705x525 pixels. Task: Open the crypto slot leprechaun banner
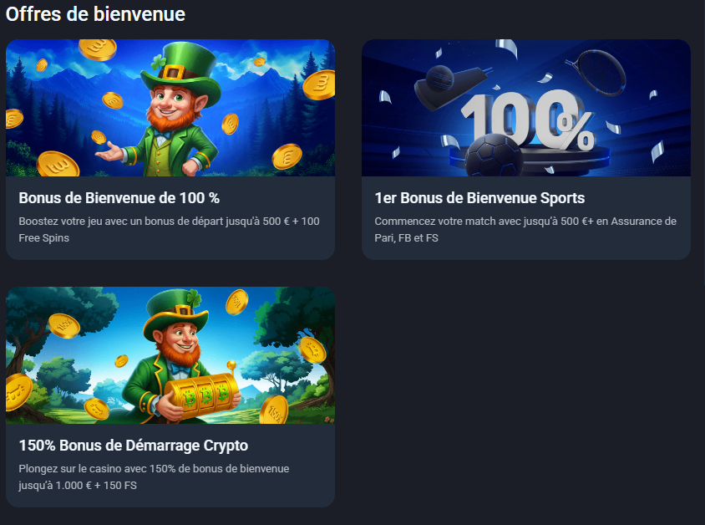[170, 355]
